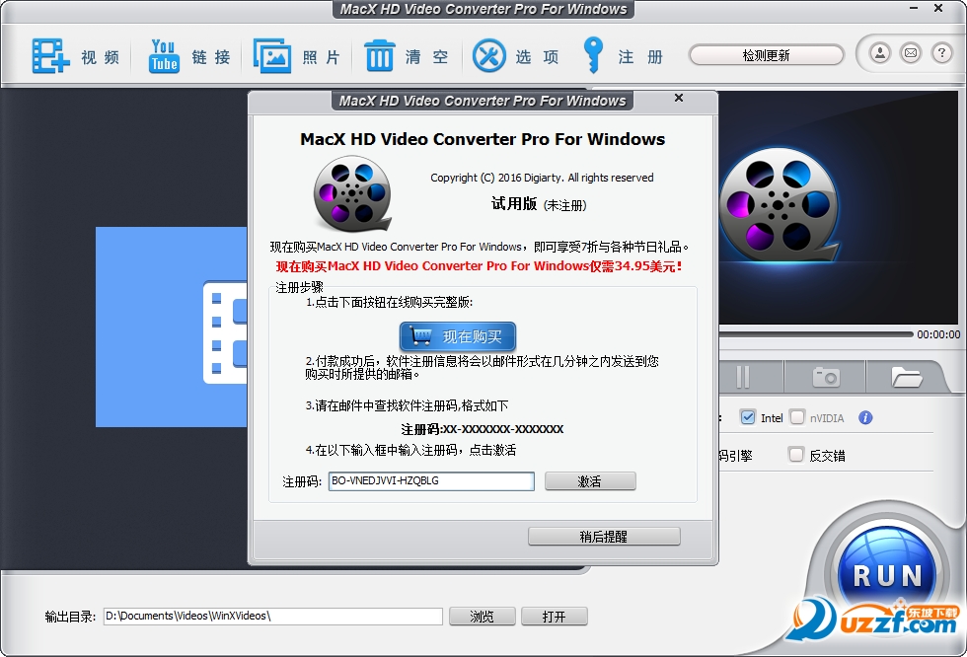Click the register (注册) toolbar label

(640, 56)
